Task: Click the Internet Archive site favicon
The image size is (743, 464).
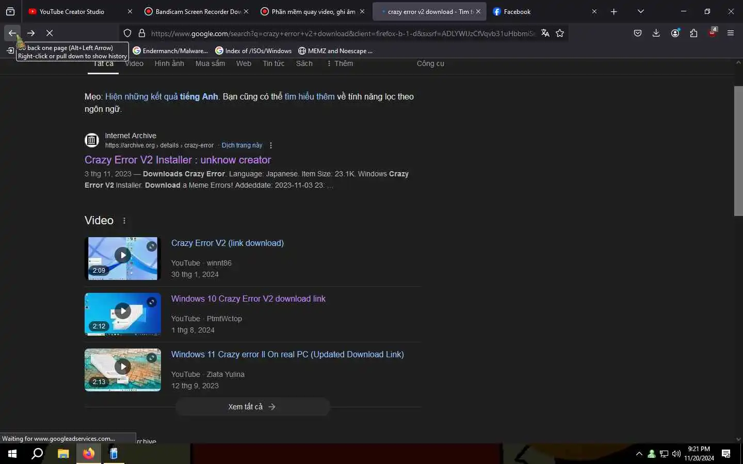Action: pyautogui.click(x=92, y=140)
